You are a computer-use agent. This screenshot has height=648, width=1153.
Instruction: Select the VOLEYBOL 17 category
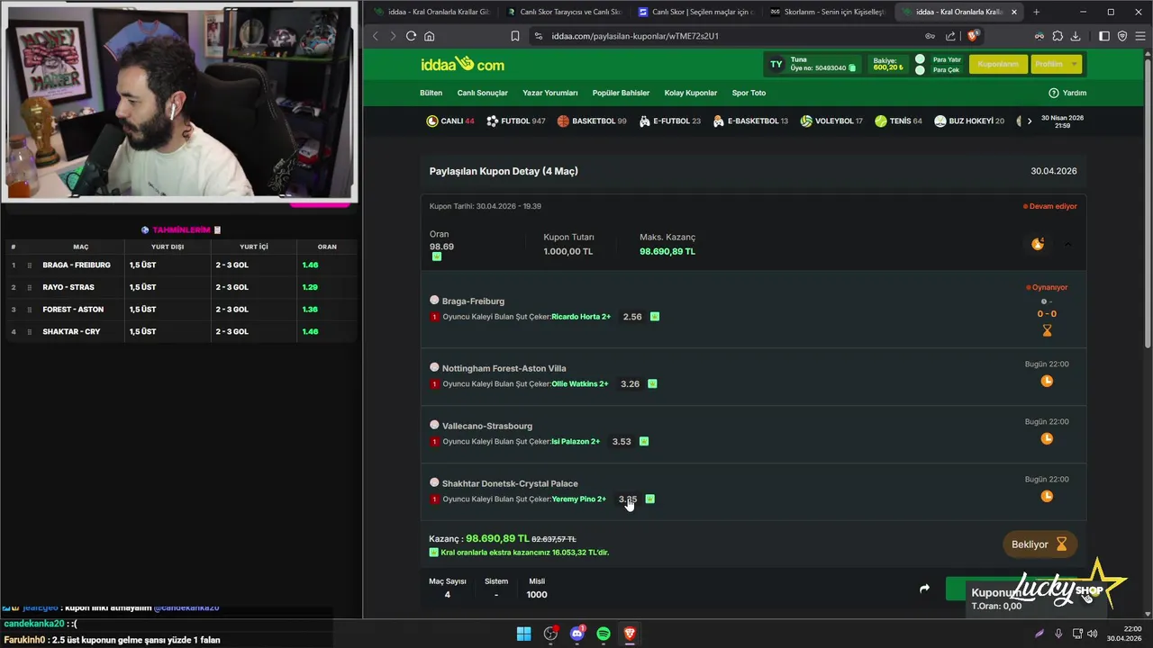tap(831, 121)
